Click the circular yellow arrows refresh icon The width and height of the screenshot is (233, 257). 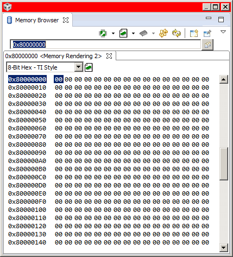(x=177, y=33)
